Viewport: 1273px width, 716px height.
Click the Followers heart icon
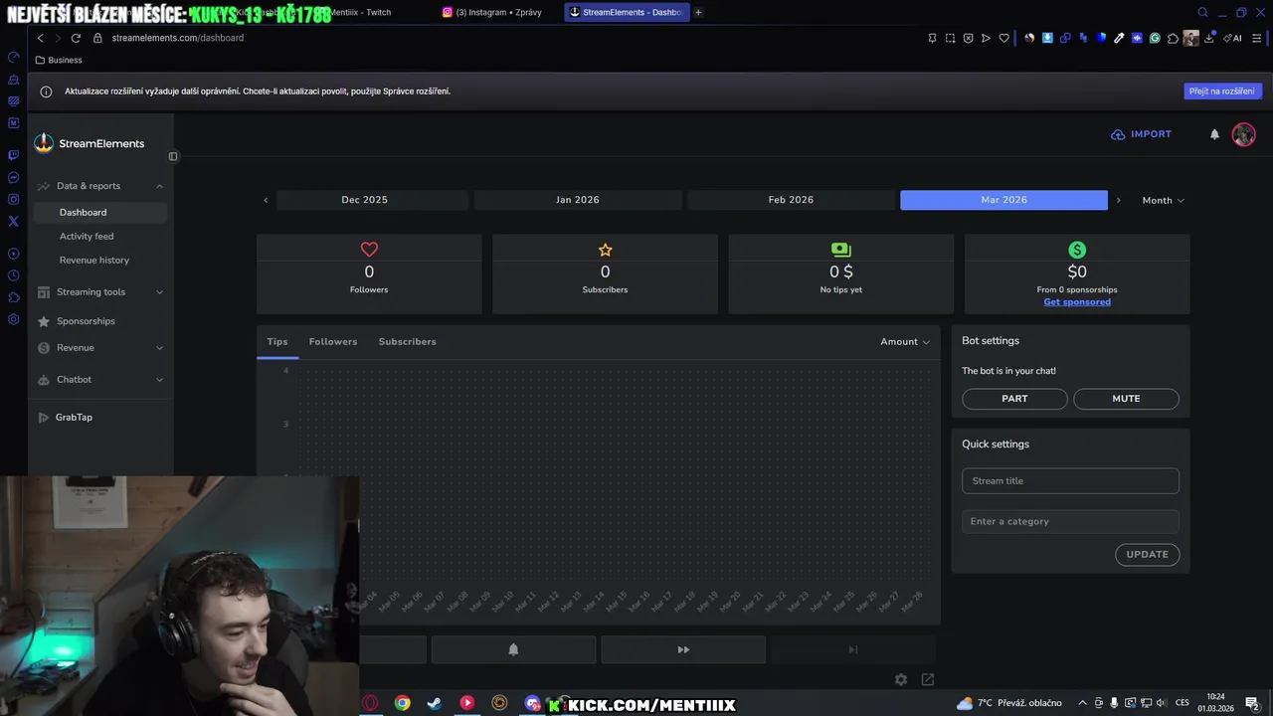pyautogui.click(x=369, y=250)
